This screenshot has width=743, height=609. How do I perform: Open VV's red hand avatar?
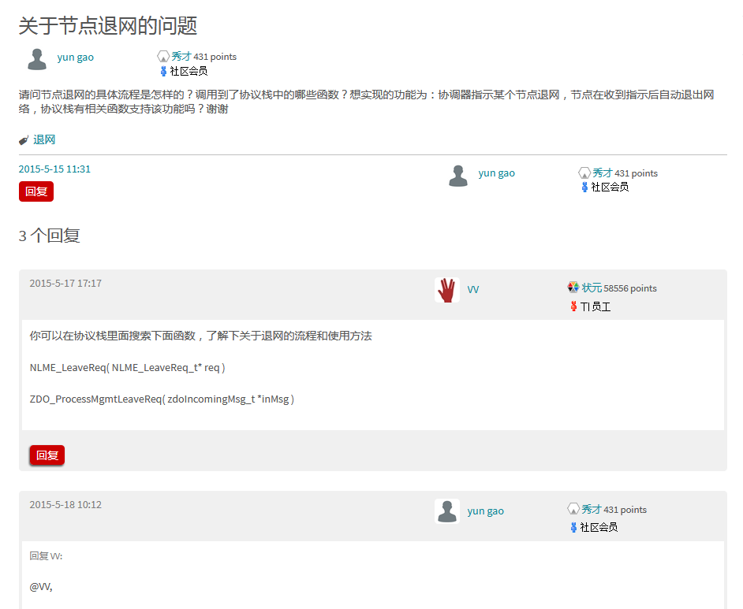coord(447,290)
